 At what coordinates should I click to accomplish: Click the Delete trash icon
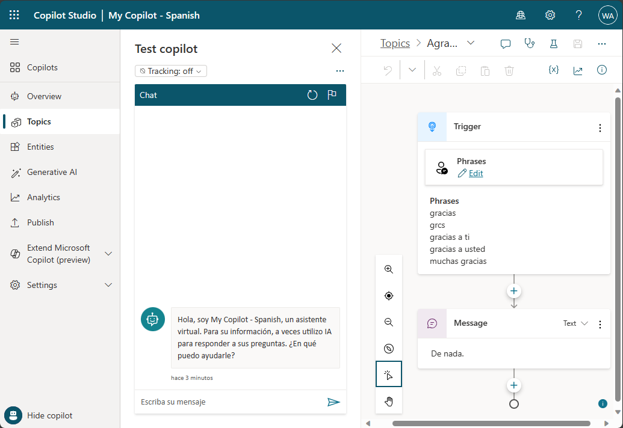coord(509,70)
